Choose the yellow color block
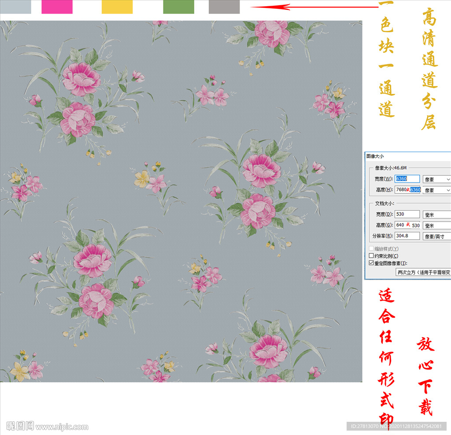The image size is (451, 435). pyautogui.click(x=117, y=7)
